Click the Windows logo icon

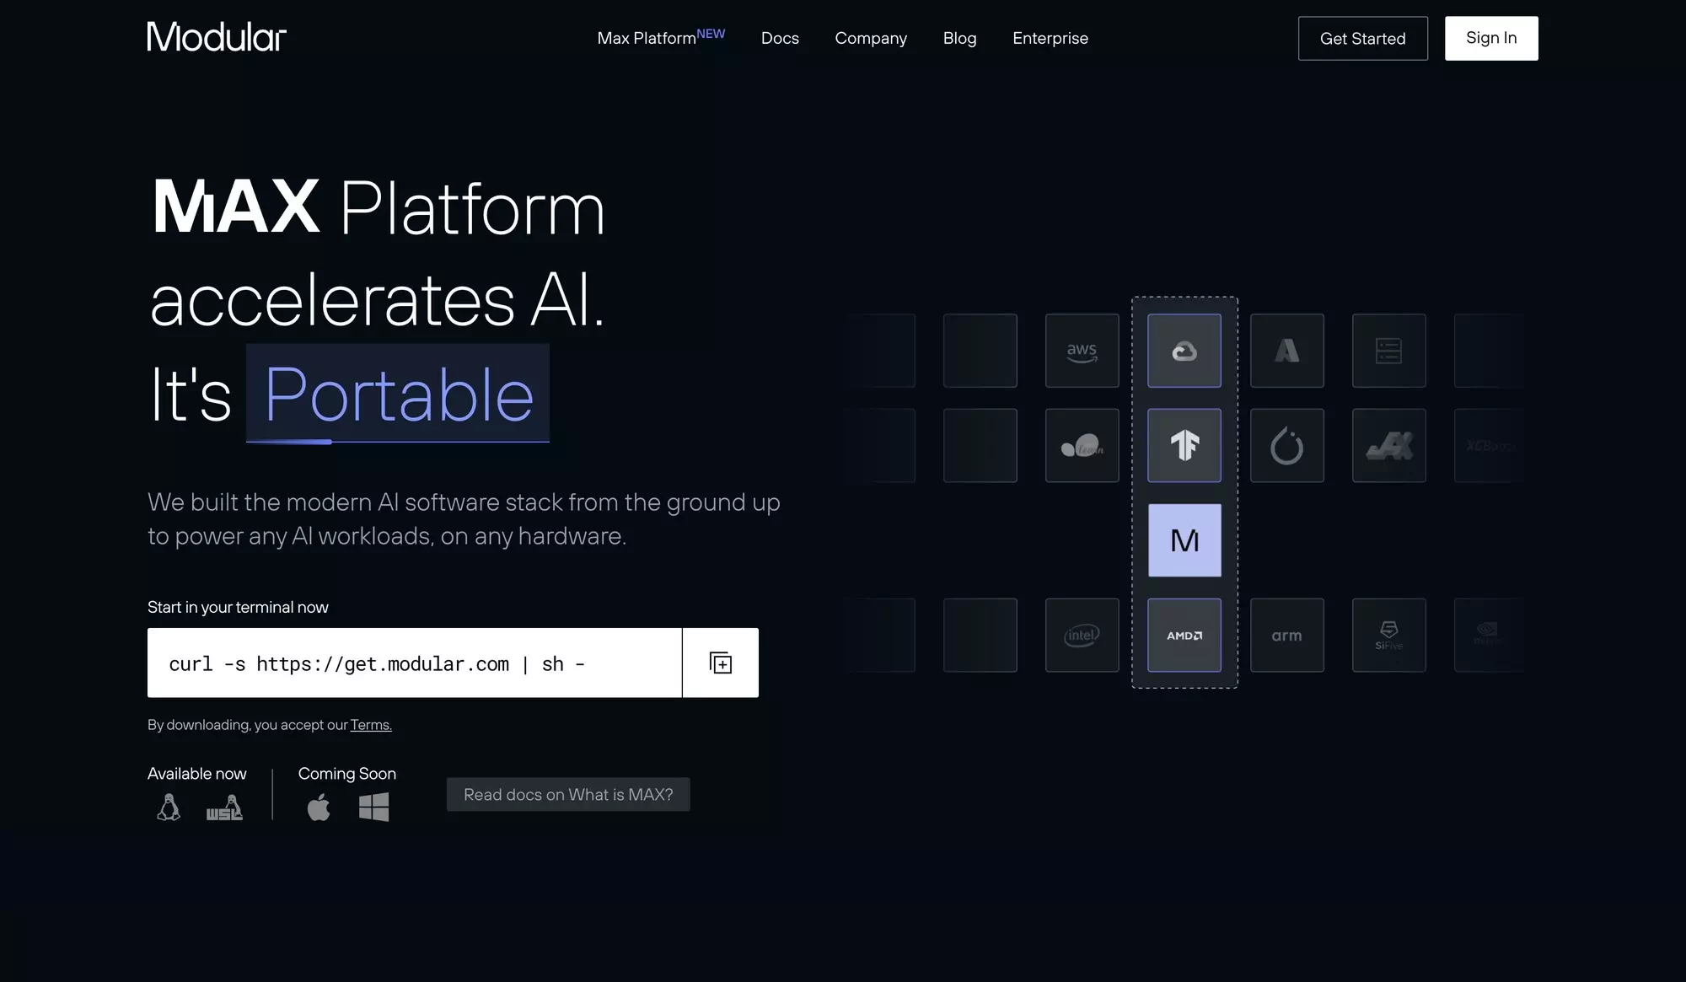pyautogui.click(x=373, y=808)
